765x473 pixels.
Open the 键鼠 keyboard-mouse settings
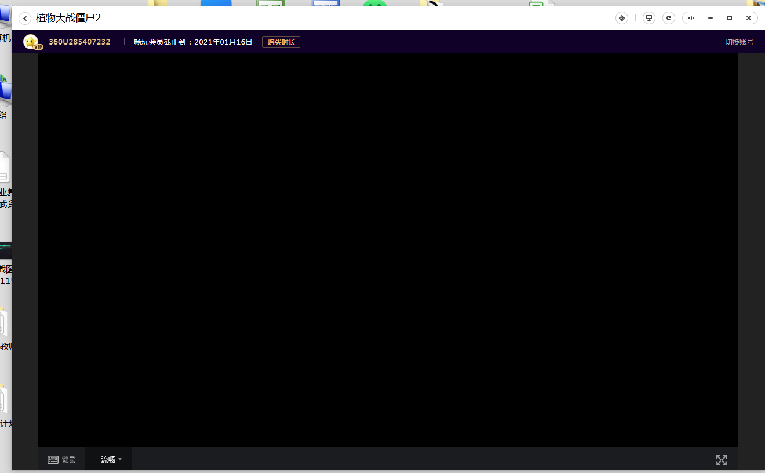(x=61, y=459)
